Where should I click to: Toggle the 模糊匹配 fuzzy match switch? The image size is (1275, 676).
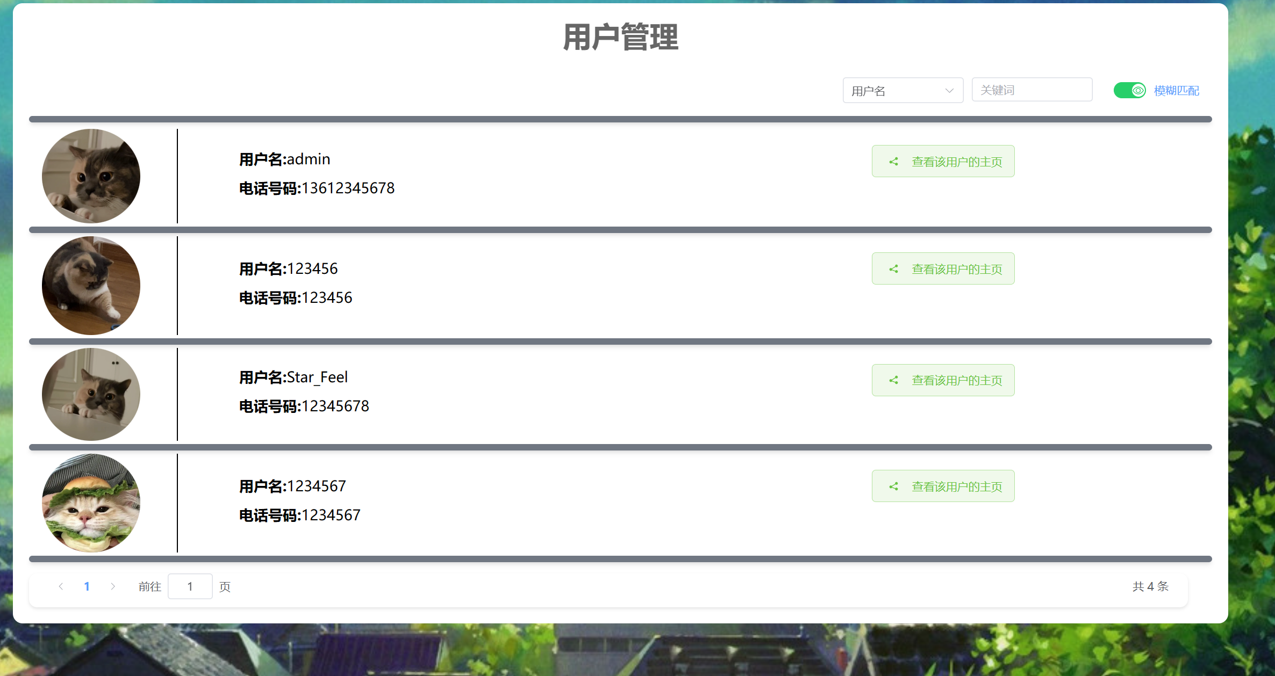click(1129, 90)
